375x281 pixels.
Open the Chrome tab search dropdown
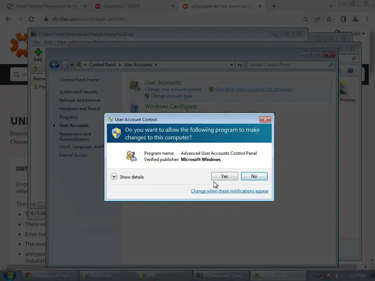tap(331, 6)
